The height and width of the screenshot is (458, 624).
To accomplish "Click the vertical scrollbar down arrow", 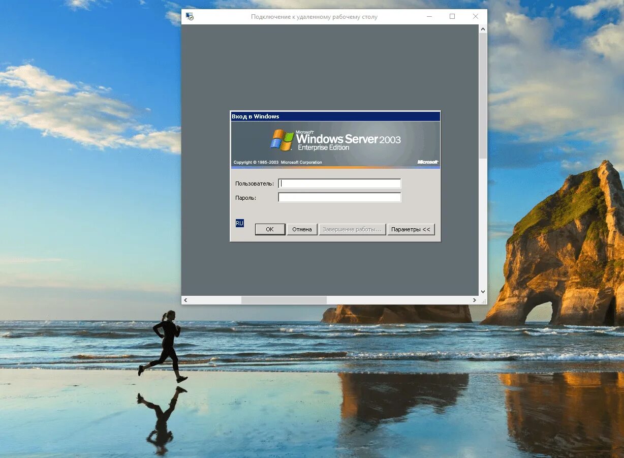I will pos(483,292).
